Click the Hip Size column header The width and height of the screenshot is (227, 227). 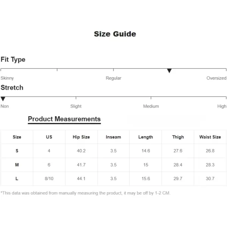(x=81, y=137)
